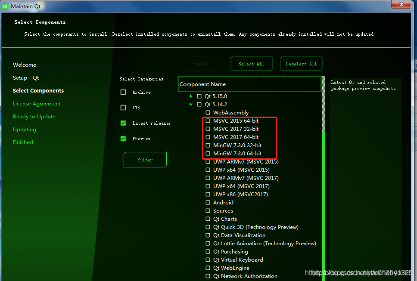The image size is (417, 281).
Task: Check Qt Quick 3D (Technology Preview) checkbox
Action: (x=208, y=227)
